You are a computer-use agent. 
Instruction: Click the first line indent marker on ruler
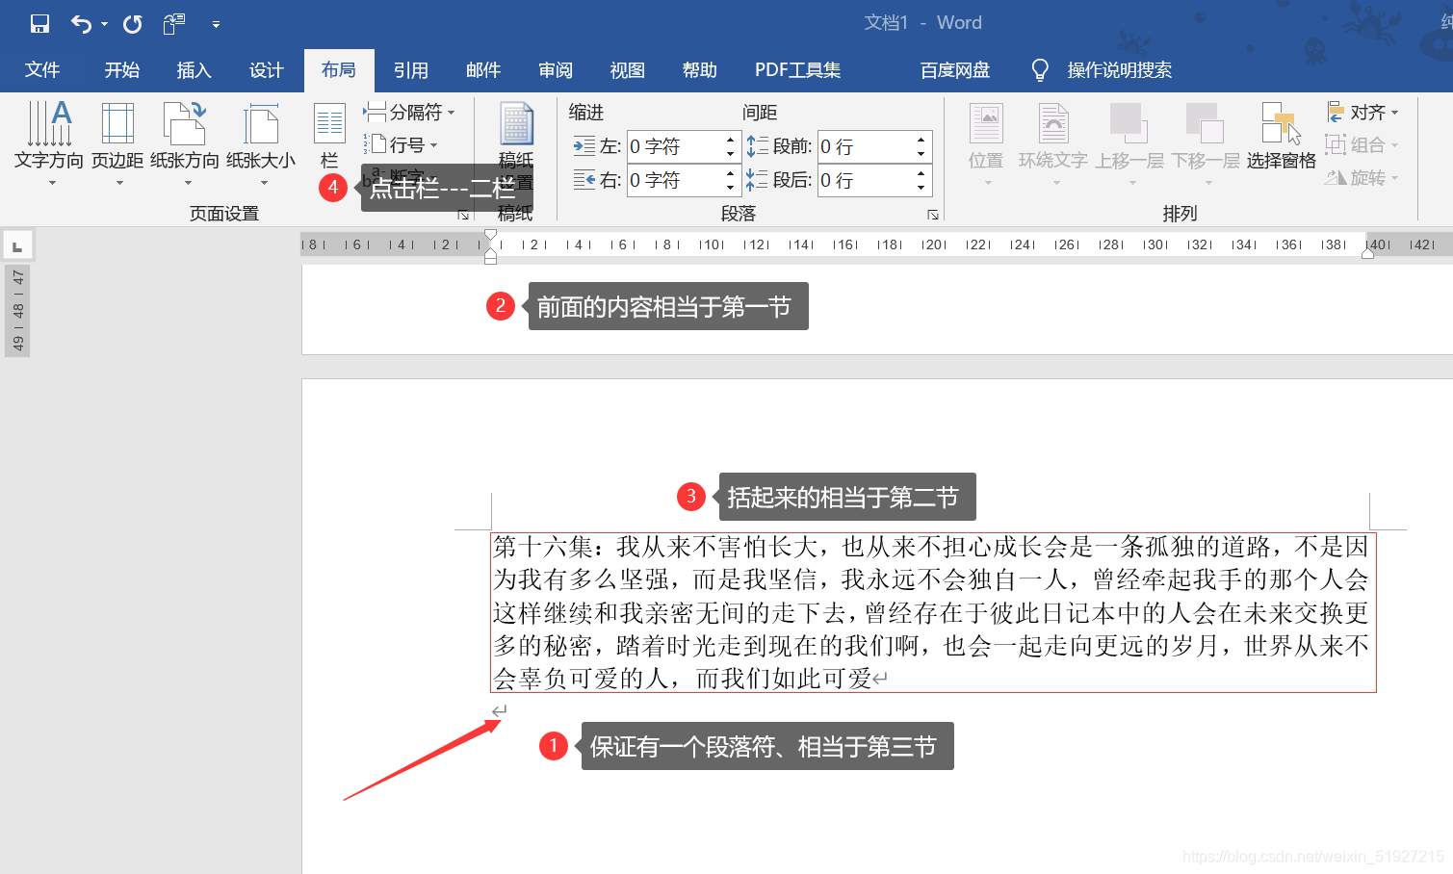click(x=491, y=236)
